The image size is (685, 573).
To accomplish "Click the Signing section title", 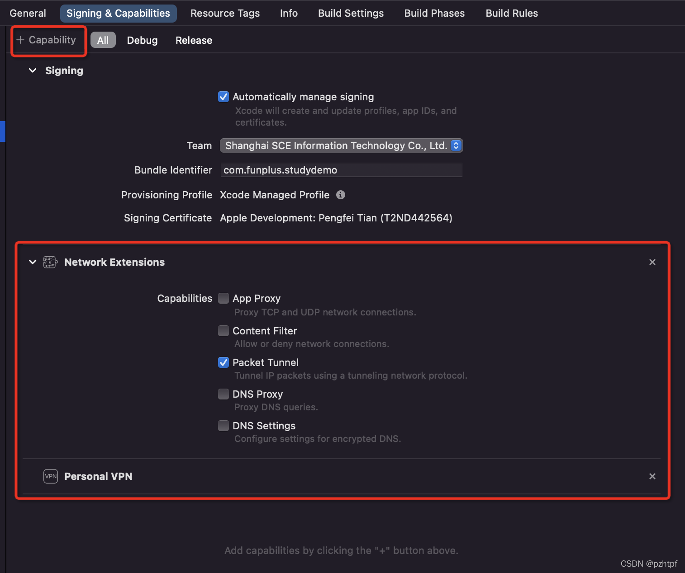I will coord(64,70).
